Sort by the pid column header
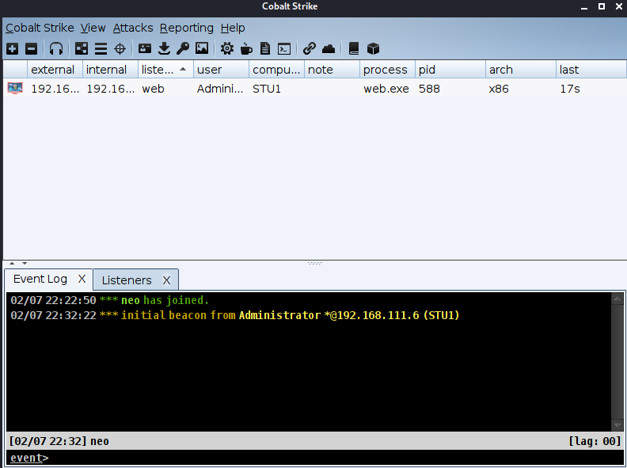This screenshot has height=468, width=627. tap(450, 70)
